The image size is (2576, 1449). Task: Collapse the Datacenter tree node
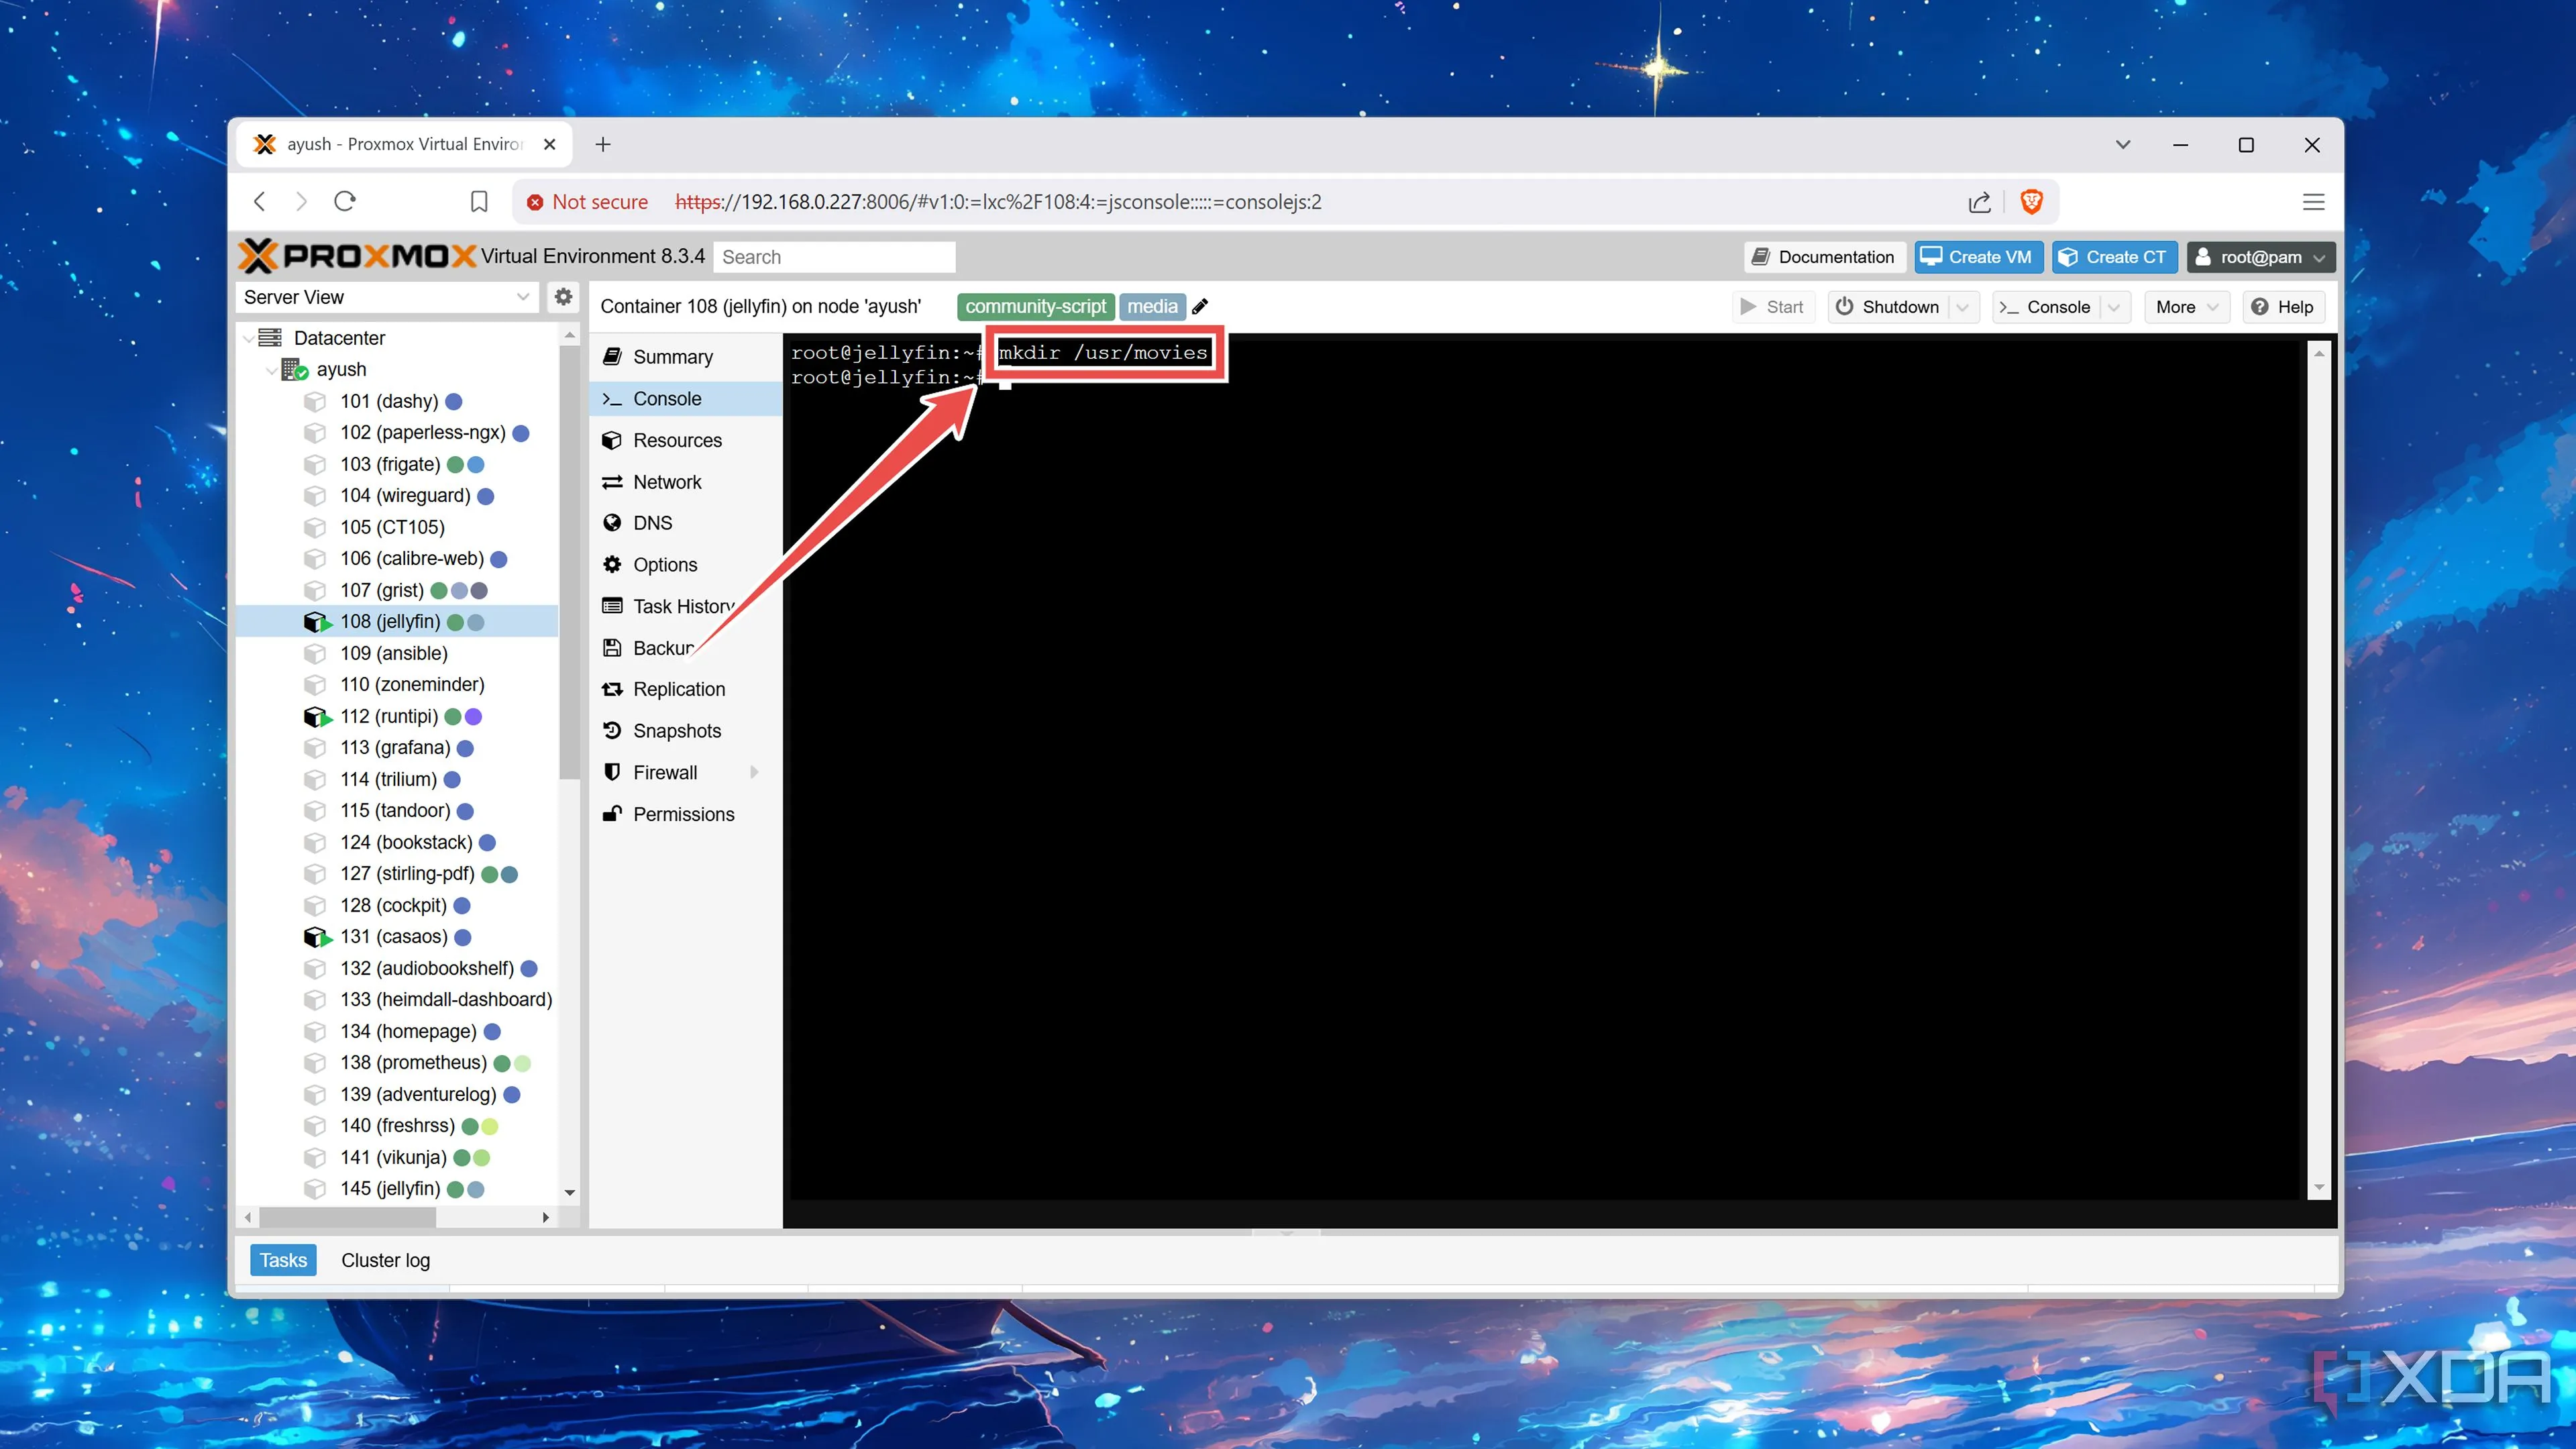249,339
